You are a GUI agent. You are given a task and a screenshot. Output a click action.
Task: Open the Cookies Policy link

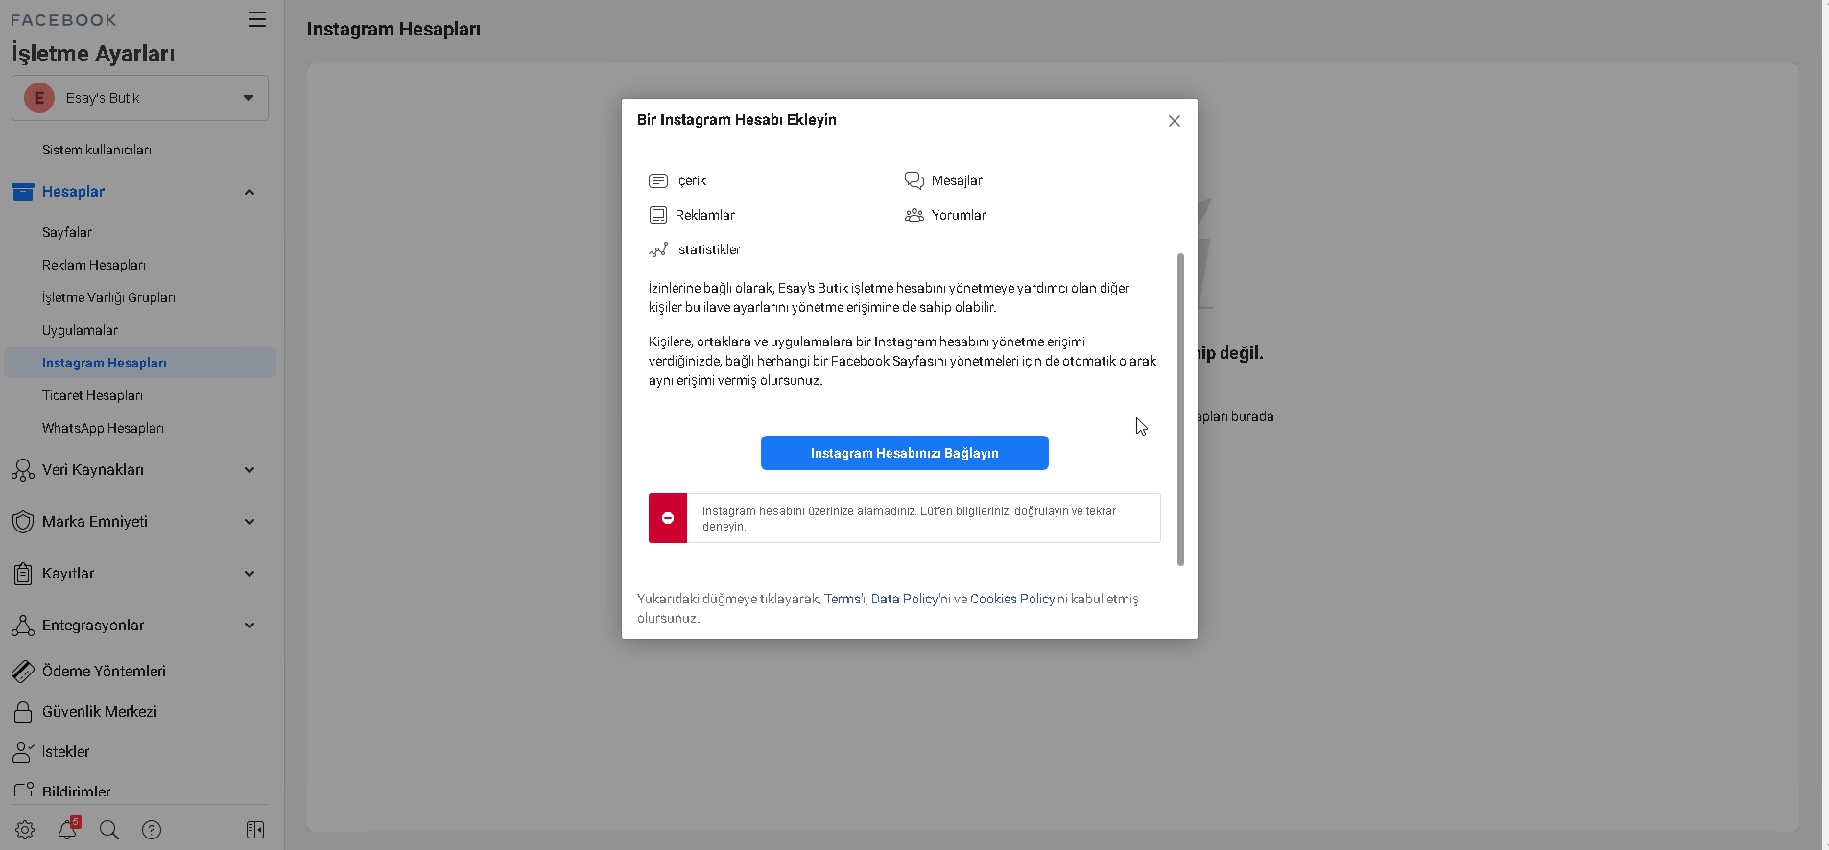(1012, 599)
